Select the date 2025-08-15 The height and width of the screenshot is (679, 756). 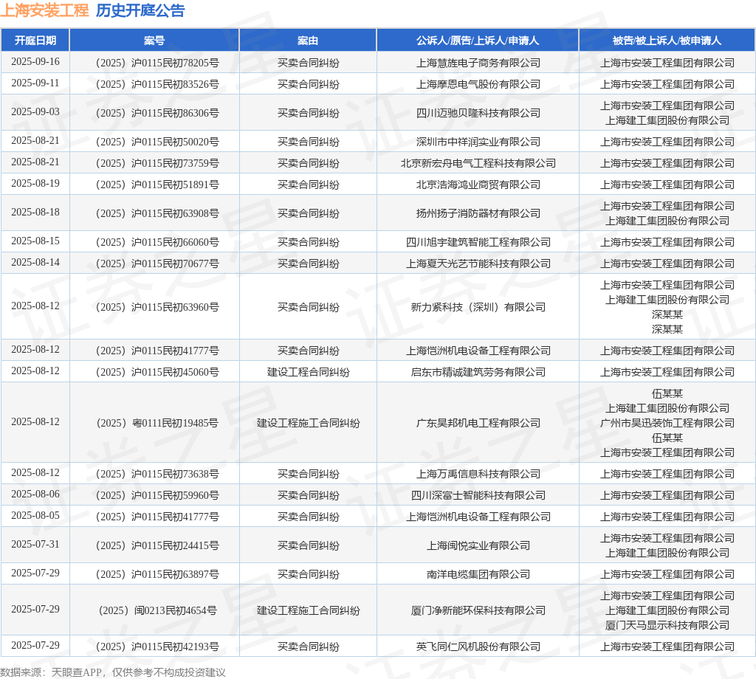pyautogui.click(x=35, y=241)
